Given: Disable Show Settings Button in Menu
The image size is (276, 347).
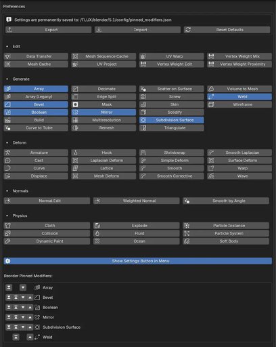Looking at the screenshot, I should point(138,261).
